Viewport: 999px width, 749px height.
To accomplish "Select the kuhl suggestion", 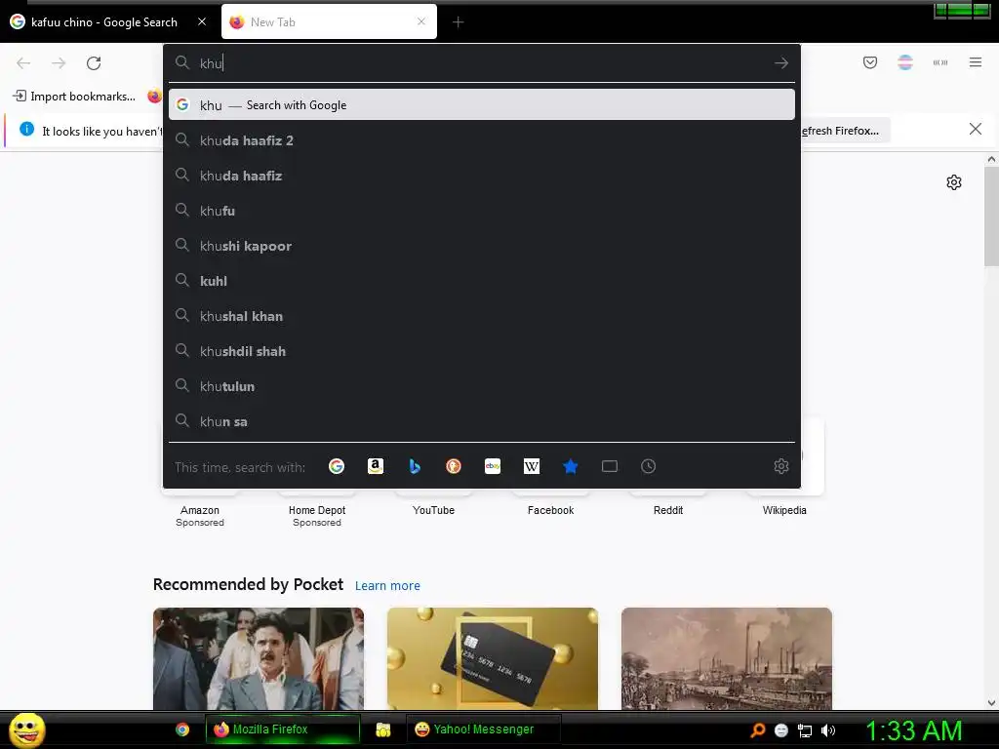I will [482, 281].
